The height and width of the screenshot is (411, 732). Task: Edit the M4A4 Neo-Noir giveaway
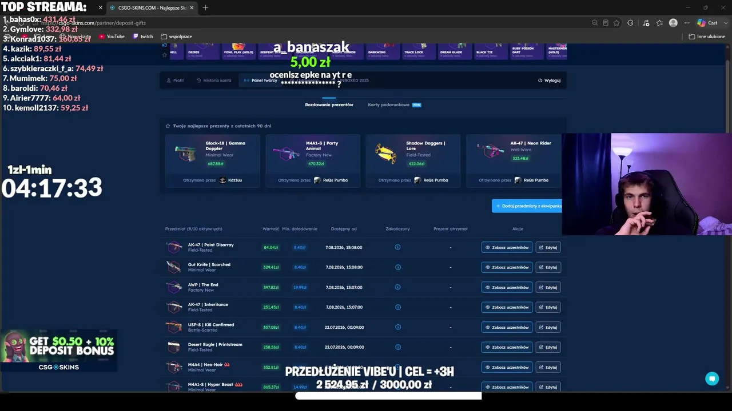pos(548,367)
